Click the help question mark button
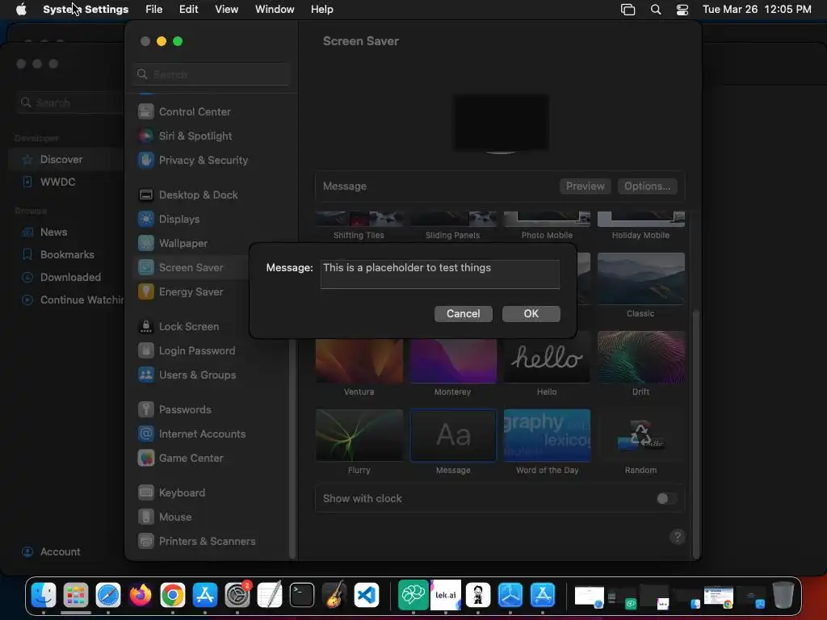Screen dimensions: 827x620 678,537
